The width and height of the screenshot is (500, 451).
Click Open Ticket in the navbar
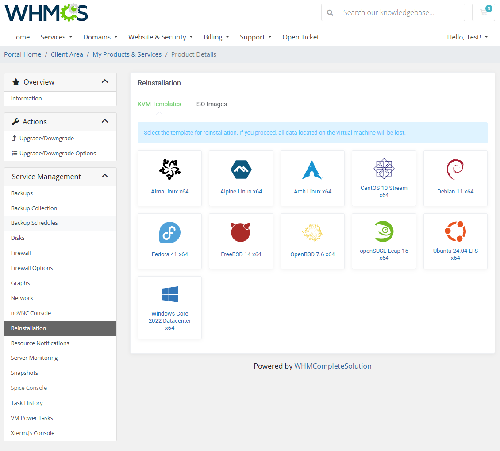coord(301,37)
